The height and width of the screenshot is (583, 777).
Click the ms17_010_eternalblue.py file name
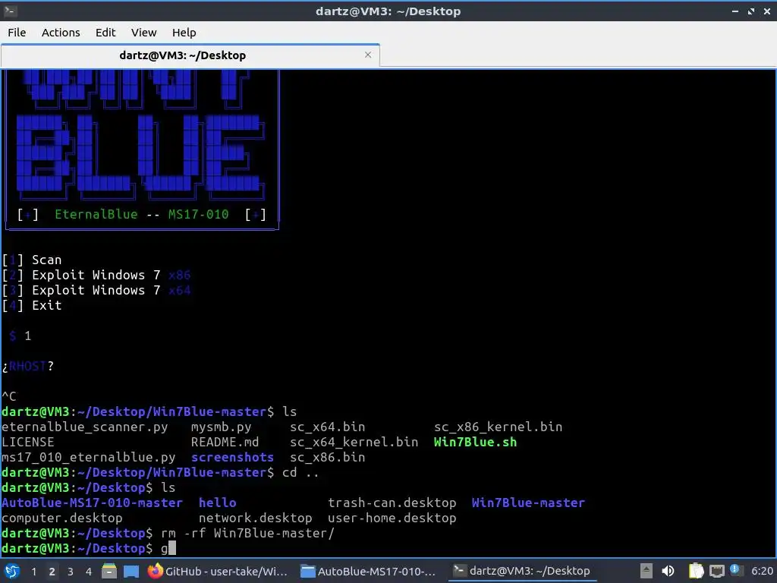click(x=89, y=457)
